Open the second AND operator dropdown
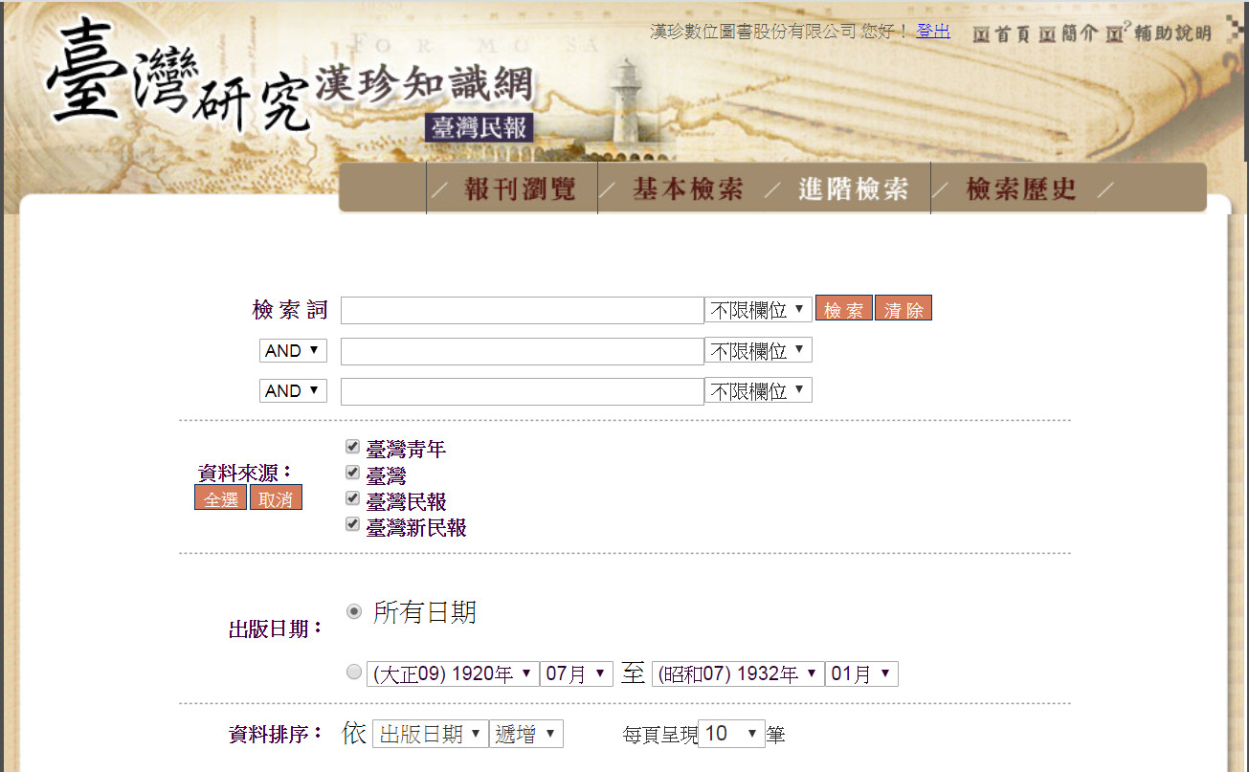This screenshot has height=772, width=1249. tap(293, 391)
